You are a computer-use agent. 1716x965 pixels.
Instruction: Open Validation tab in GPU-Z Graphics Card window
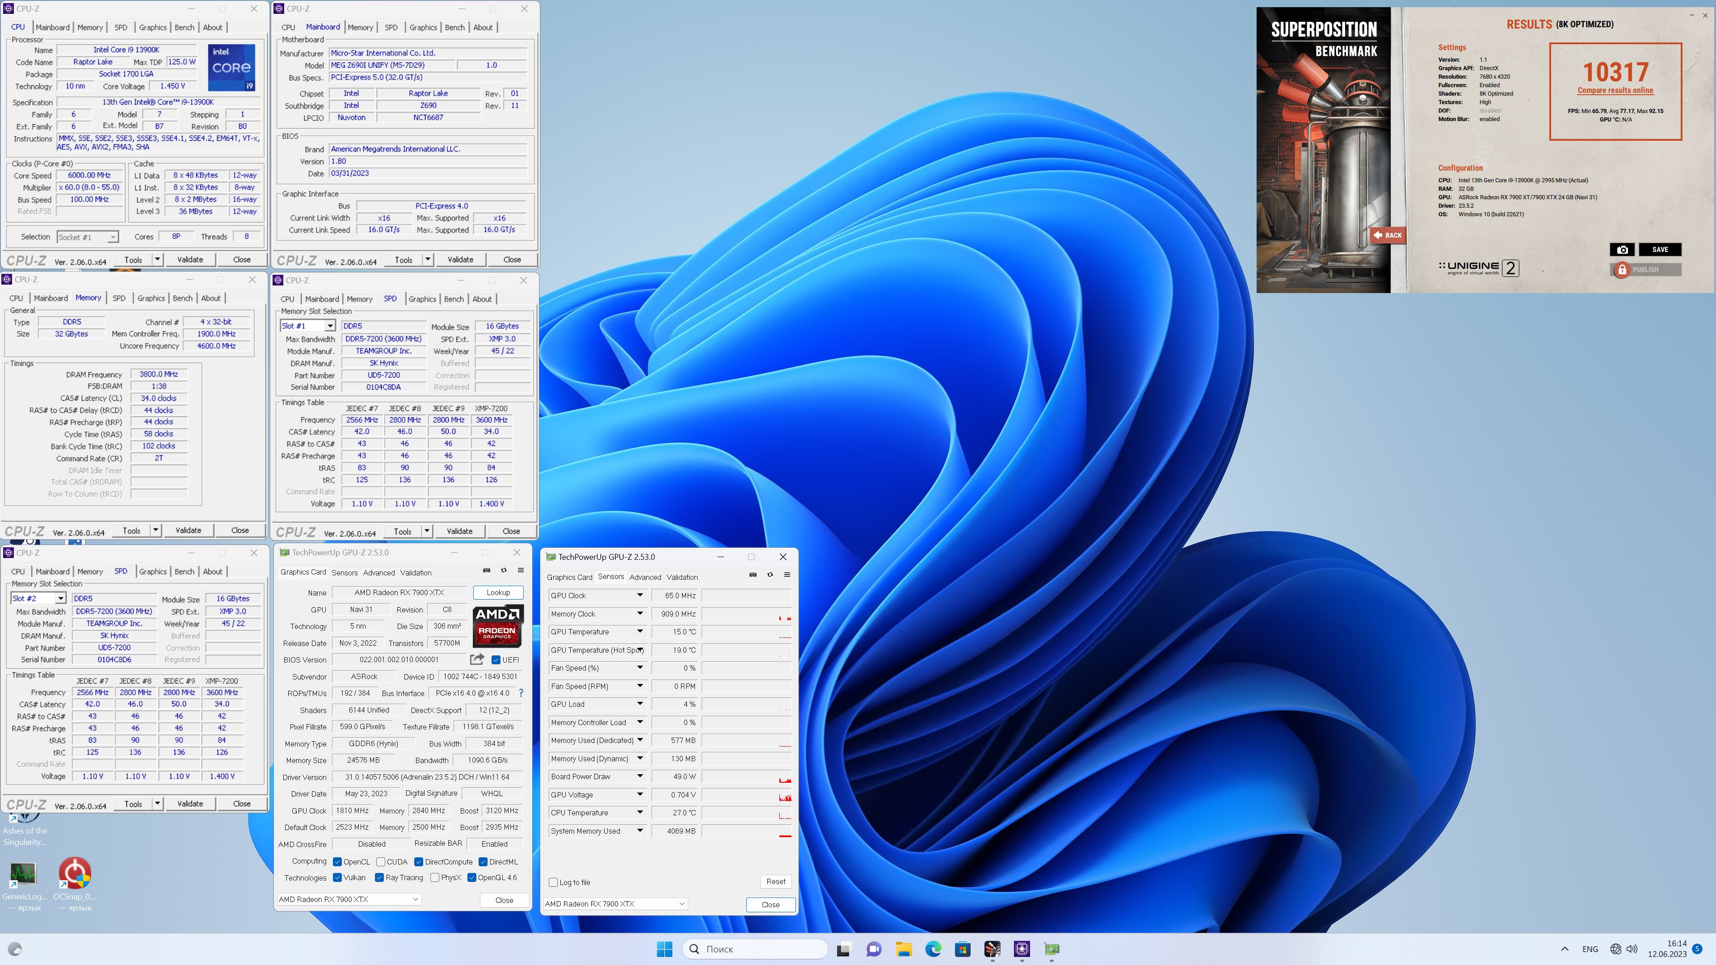pyautogui.click(x=416, y=573)
